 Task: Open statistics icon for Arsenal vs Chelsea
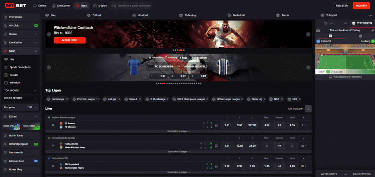[x=216, y=125]
